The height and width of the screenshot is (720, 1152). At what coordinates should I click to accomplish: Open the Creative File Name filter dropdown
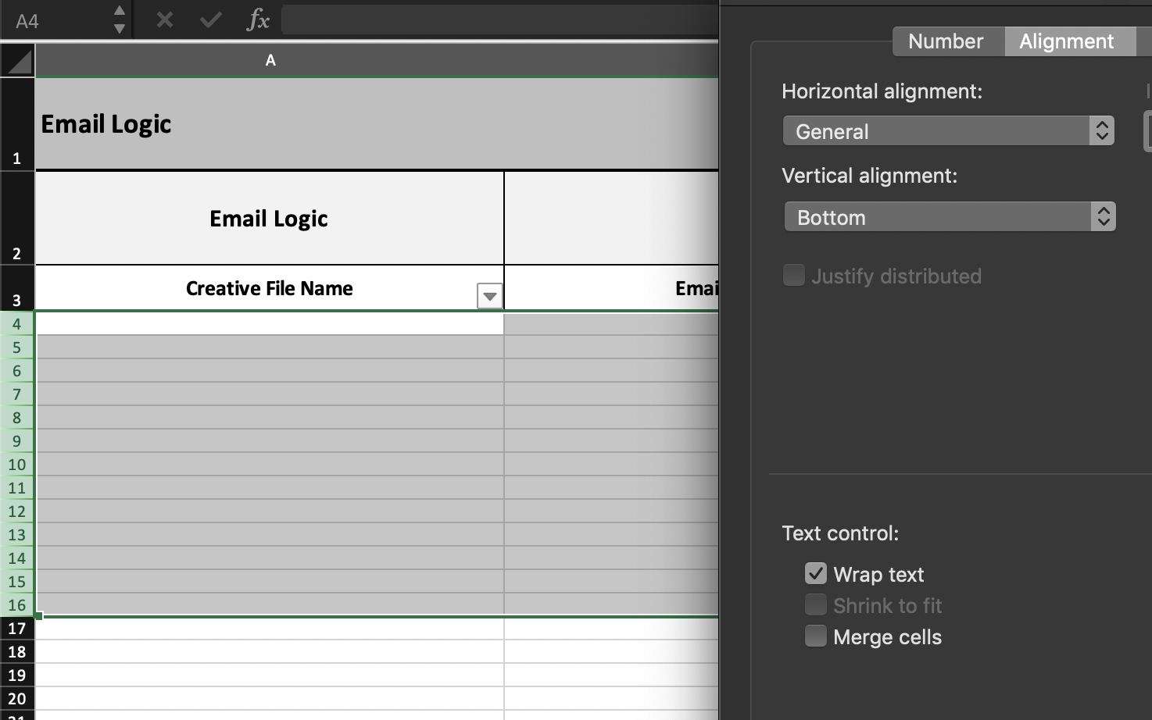pyautogui.click(x=489, y=296)
